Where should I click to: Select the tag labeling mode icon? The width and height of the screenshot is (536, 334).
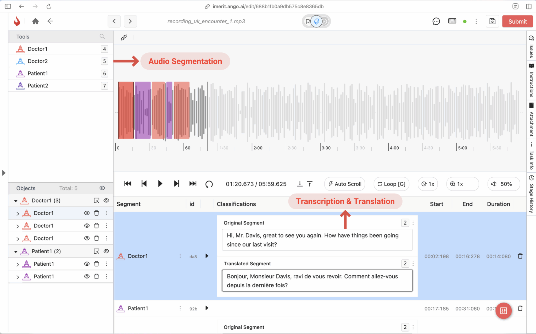pos(316,21)
